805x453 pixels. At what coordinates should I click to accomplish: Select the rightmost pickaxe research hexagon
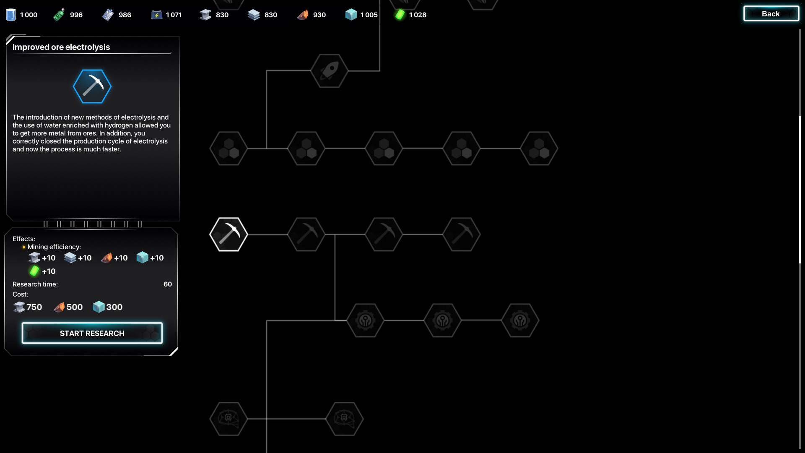[x=461, y=234]
